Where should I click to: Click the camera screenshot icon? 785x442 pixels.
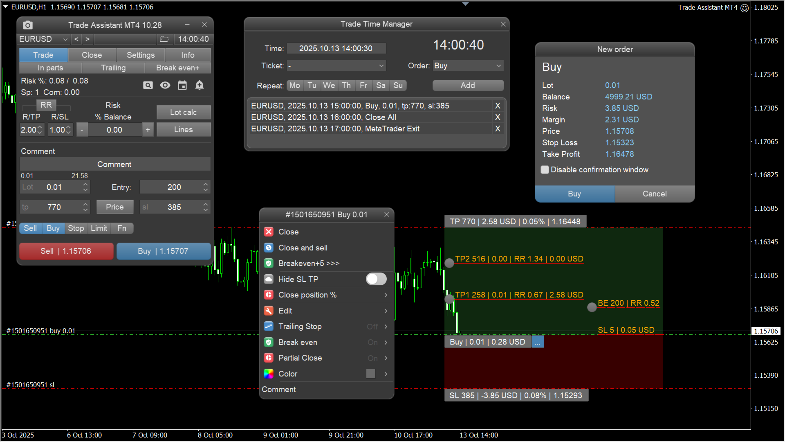click(28, 25)
